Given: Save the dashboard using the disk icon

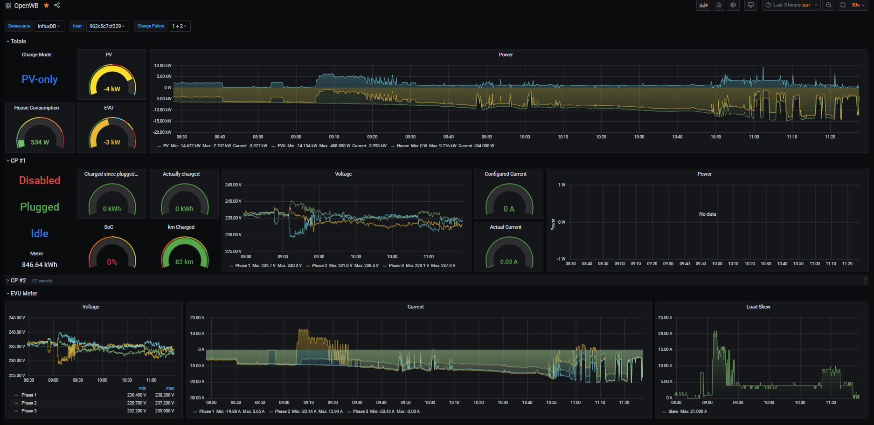Looking at the screenshot, I should click(719, 5).
